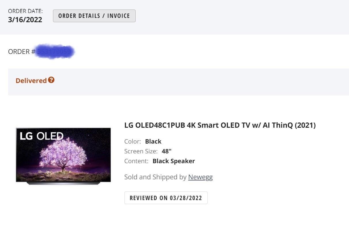Click the question mark icon beside Delivered
349x226 pixels.
coord(51,80)
